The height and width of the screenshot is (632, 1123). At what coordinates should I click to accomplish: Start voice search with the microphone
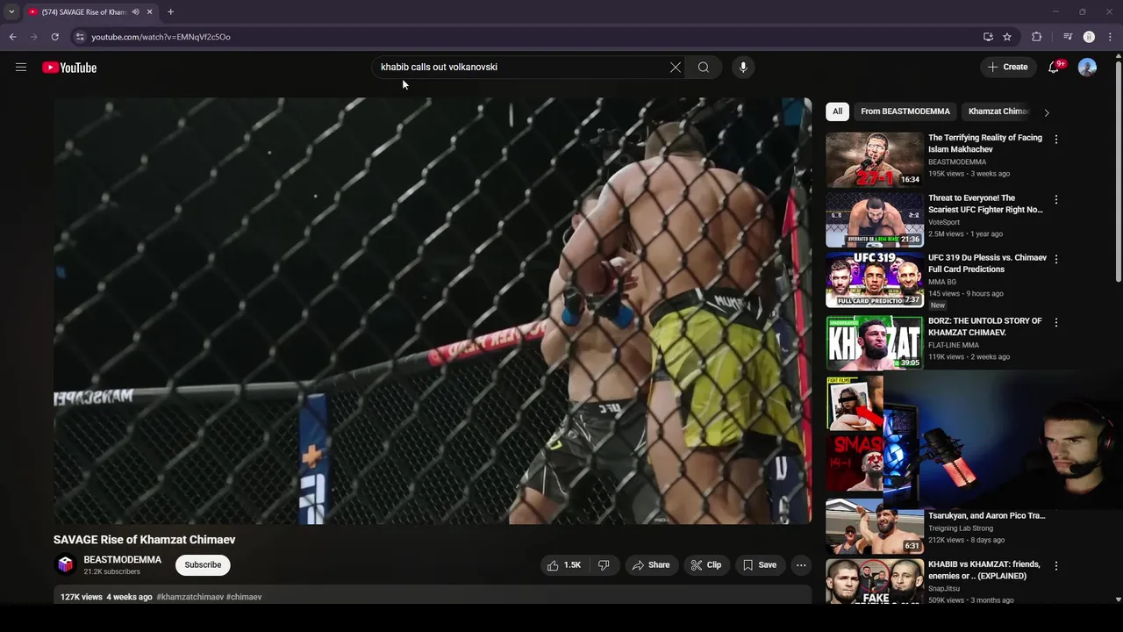[743, 68]
